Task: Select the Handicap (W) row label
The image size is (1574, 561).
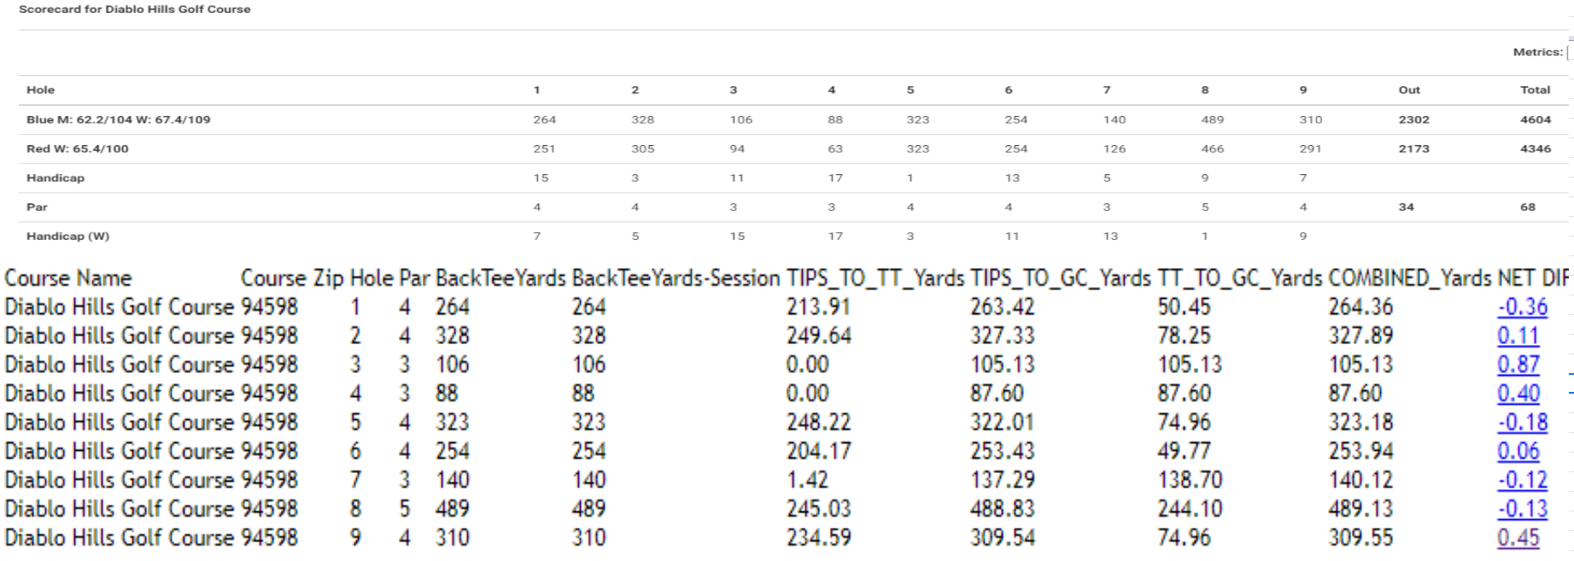Action: pyautogui.click(x=67, y=237)
